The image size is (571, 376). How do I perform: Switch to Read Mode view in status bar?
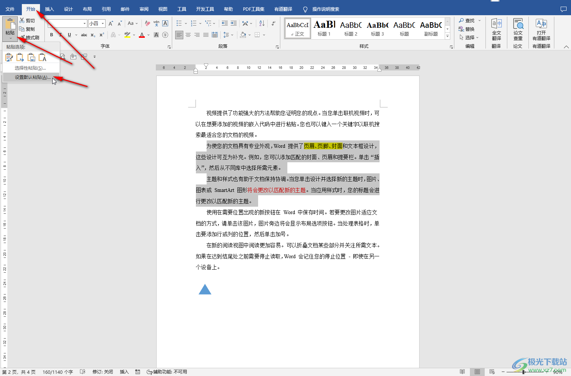tap(462, 372)
